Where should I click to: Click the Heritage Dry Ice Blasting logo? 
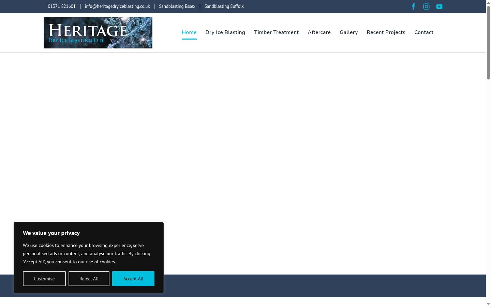point(98,32)
